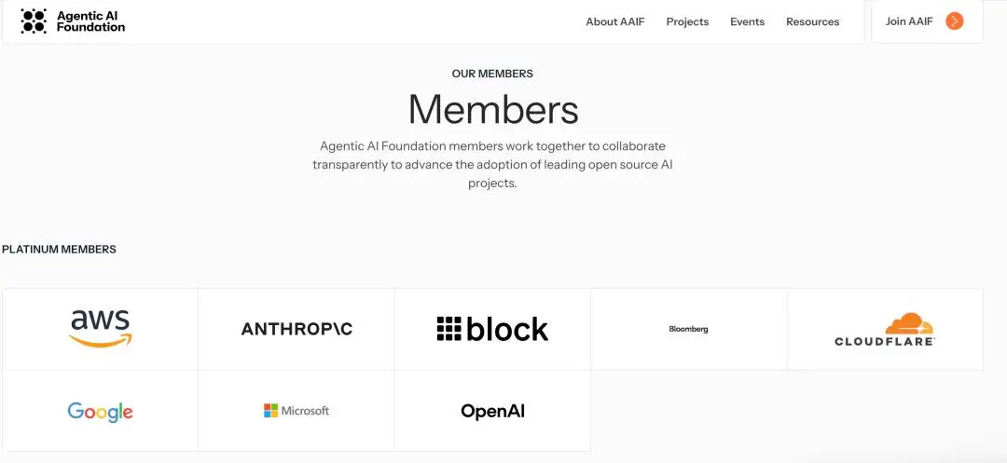This screenshot has width=1007, height=463.
Task: Click the Our Members subtitle text
Action: click(x=492, y=74)
